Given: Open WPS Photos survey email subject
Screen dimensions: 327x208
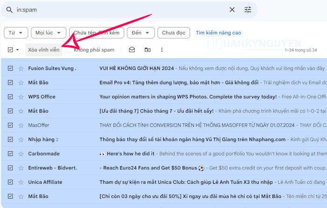Looking at the screenshot, I should coord(188,97).
